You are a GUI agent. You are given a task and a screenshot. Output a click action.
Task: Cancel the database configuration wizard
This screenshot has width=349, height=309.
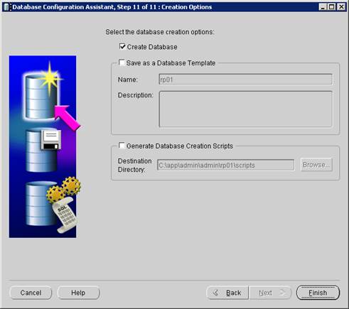pos(31,293)
